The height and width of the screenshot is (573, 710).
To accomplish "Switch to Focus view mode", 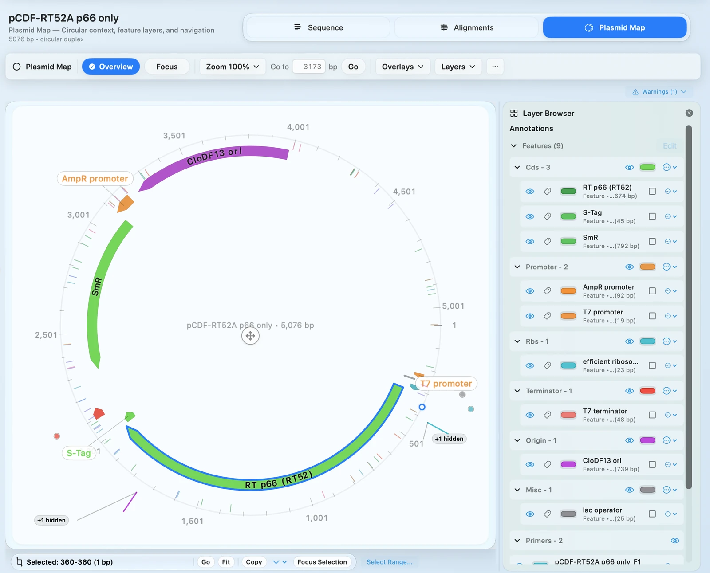I will coord(167,67).
